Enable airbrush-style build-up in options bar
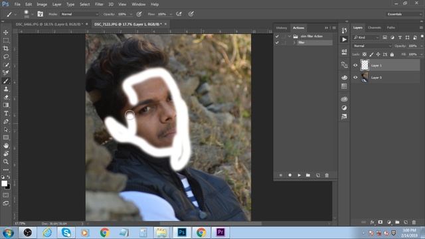This screenshot has width=425, height=239. (179, 14)
